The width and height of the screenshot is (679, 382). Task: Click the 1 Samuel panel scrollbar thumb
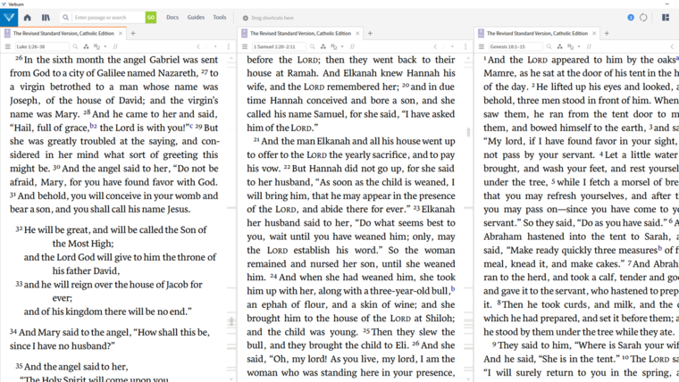[468, 132]
